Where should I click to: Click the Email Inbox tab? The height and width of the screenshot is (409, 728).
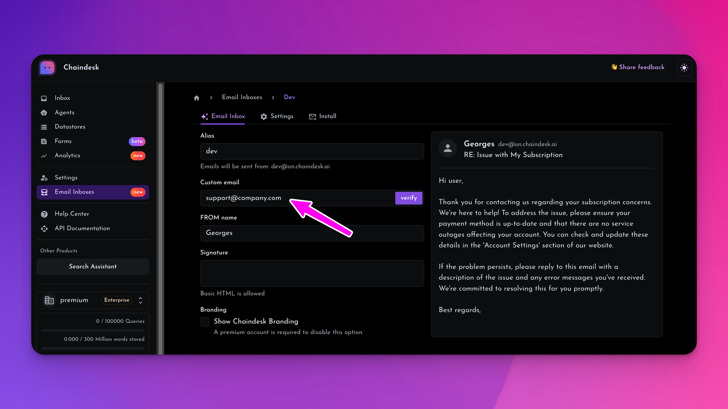pyautogui.click(x=223, y=116)
